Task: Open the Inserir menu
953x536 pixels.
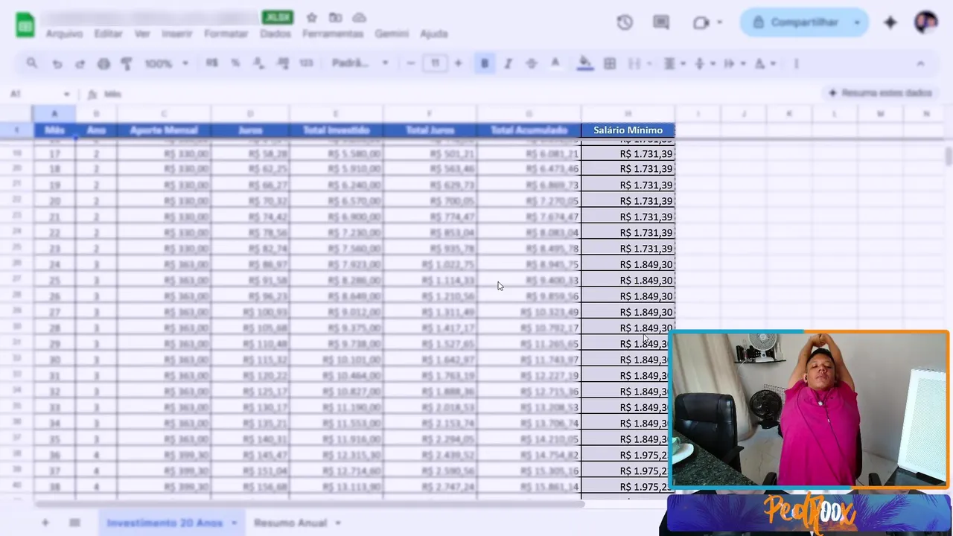Action: 176,34
